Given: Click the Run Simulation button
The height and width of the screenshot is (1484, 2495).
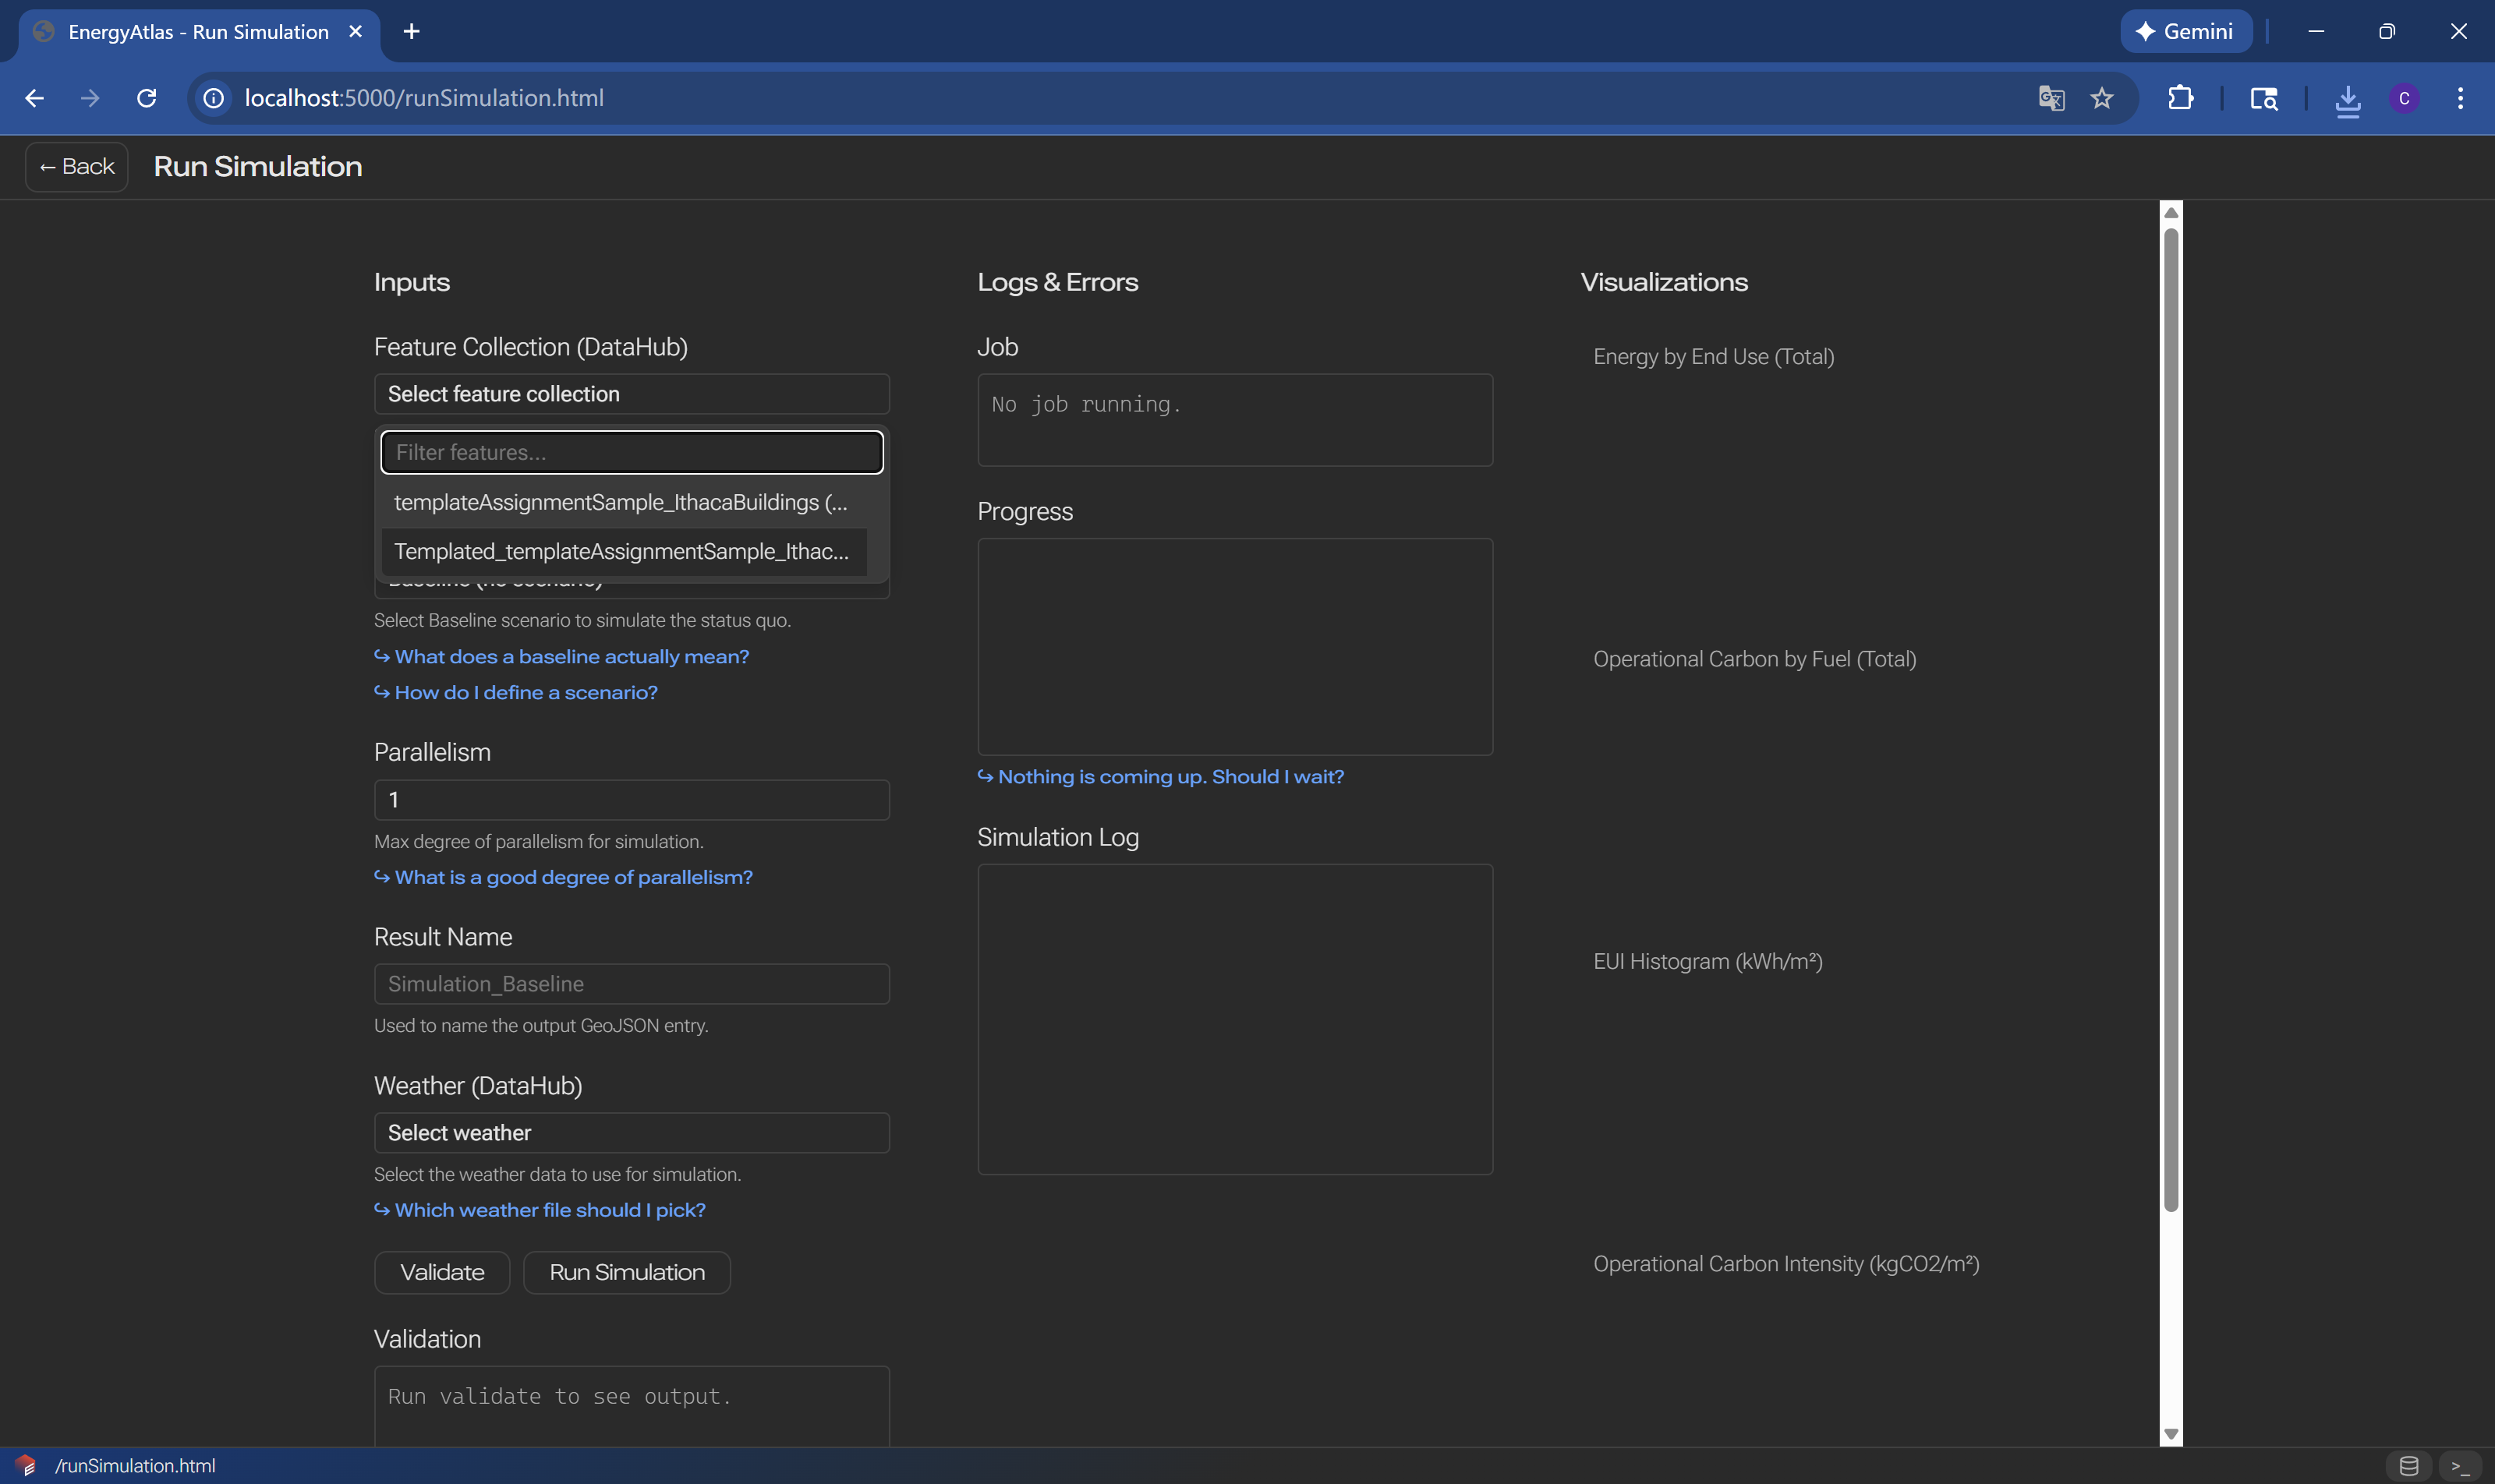Looking at the screenshot, I should coord(626,1272).
